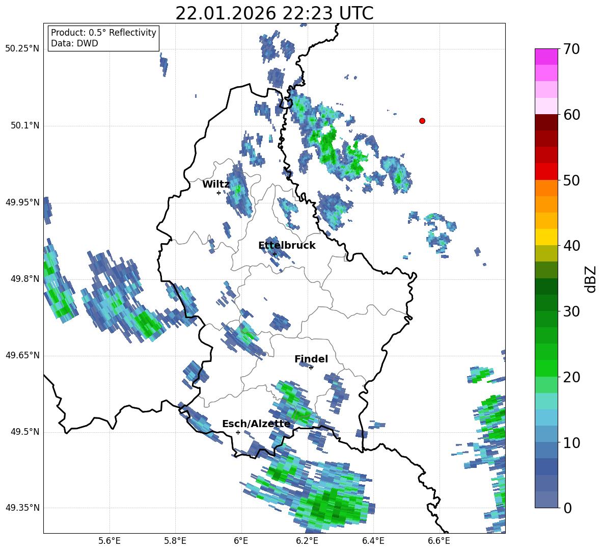Click the 5.8°E longitude label
Screen dimensions: 603x551
pos(175,541)
